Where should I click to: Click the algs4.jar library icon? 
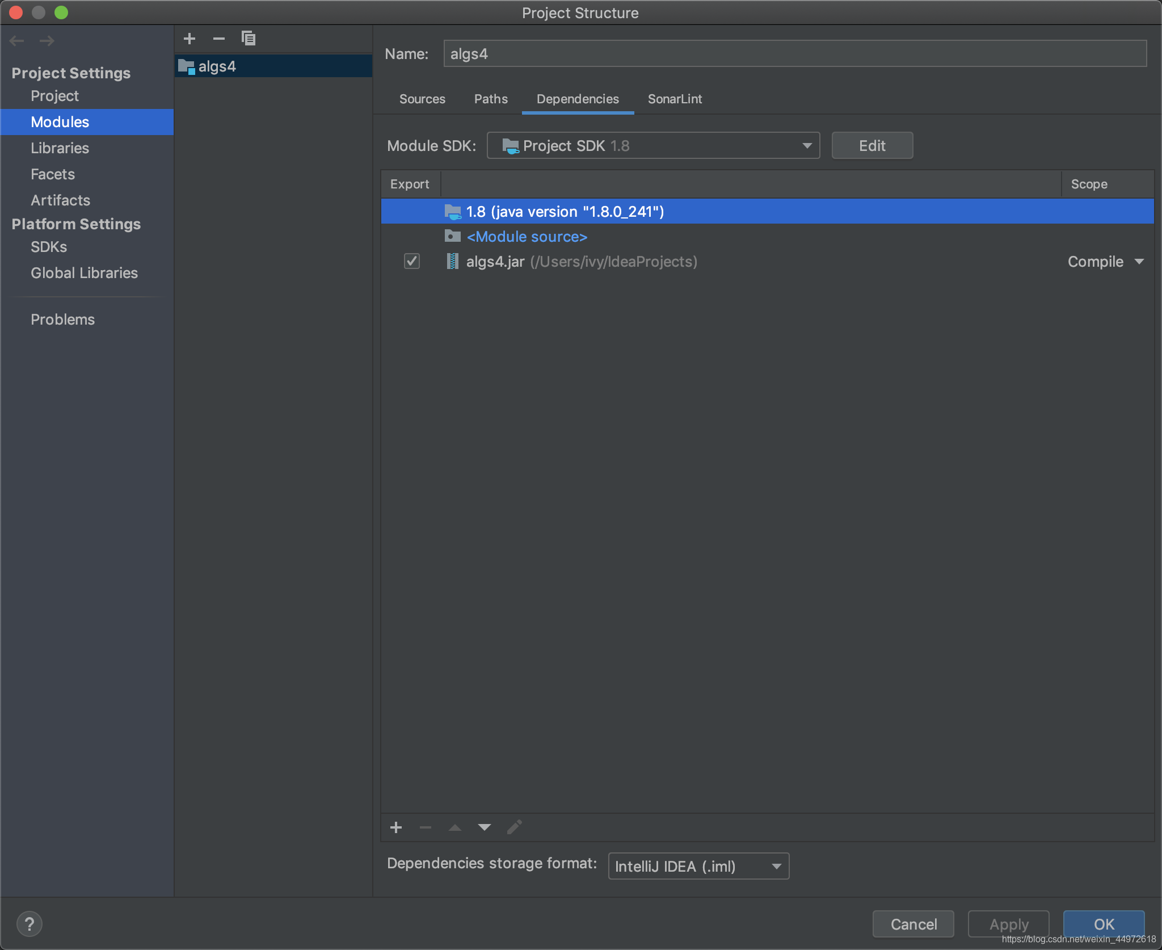[x=452, y=261]
